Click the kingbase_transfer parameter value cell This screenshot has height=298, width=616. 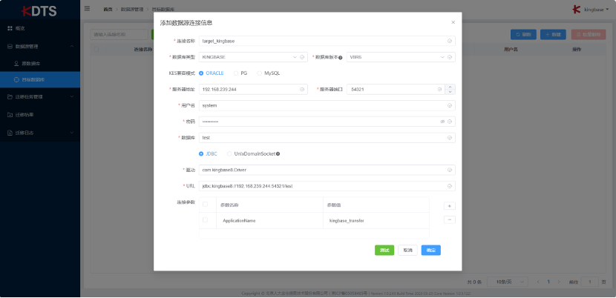coord(376,221)
